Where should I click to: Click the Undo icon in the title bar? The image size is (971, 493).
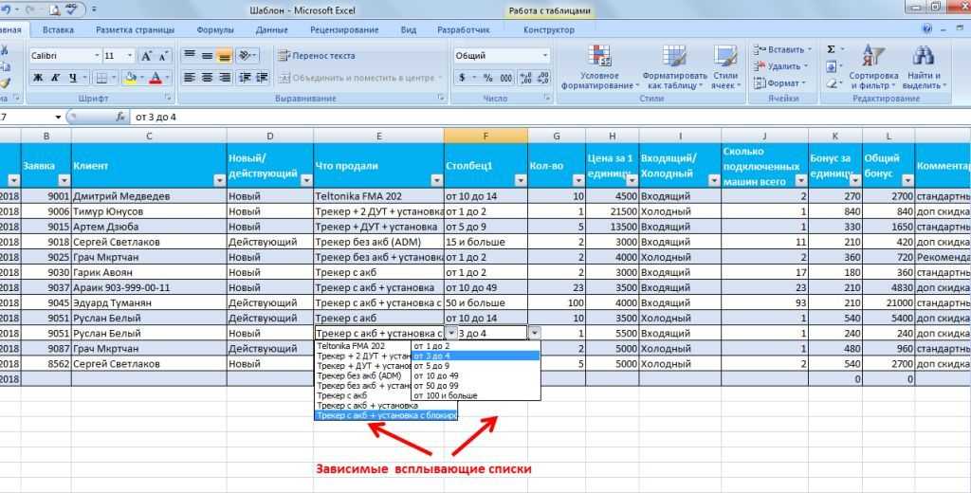(x=7, y=9)
